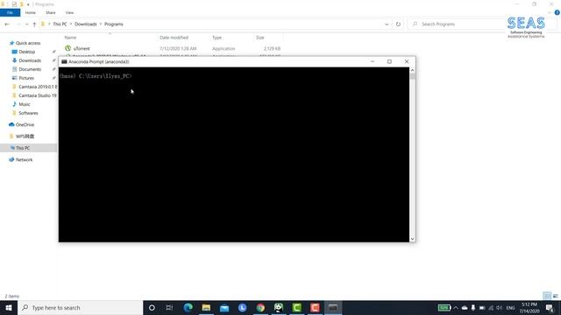This screenshot has width=561, height=315.
Task: Open Camtasia 2019.0.1 folder in sidebar
Action: 37,87
